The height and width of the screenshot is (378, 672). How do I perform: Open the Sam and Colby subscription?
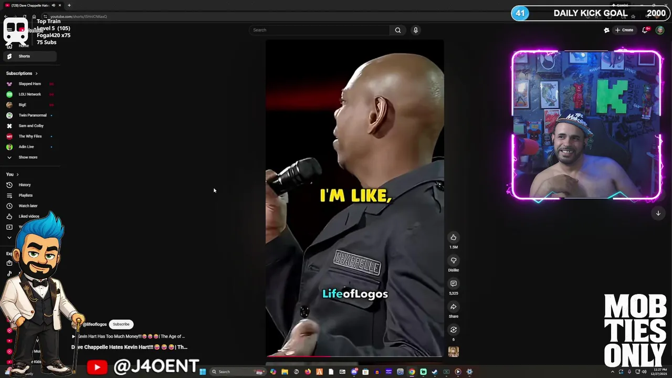tap(31, 126)
